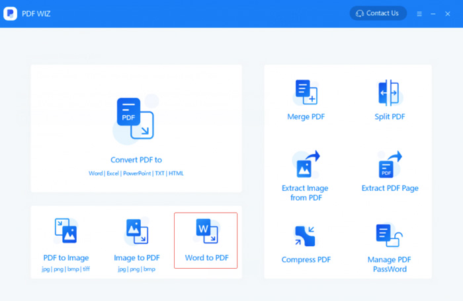Click the Convert PDF to label
Viewport: 463px width, 301px height.
click(136, 160)
